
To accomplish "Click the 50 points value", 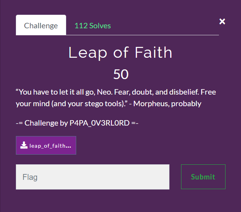I will point(121,74).
